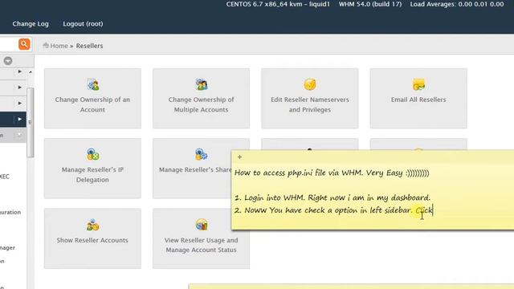514x289 pixels.
Task: Click 'WHM 54.0 (build 17)' header text
Action: (x=370, y=4)
